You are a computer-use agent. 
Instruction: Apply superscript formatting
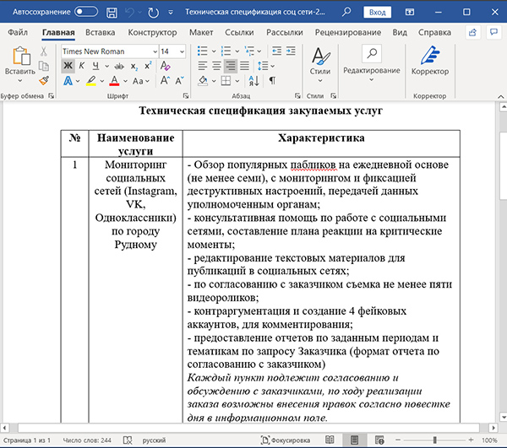coord(148,66)
